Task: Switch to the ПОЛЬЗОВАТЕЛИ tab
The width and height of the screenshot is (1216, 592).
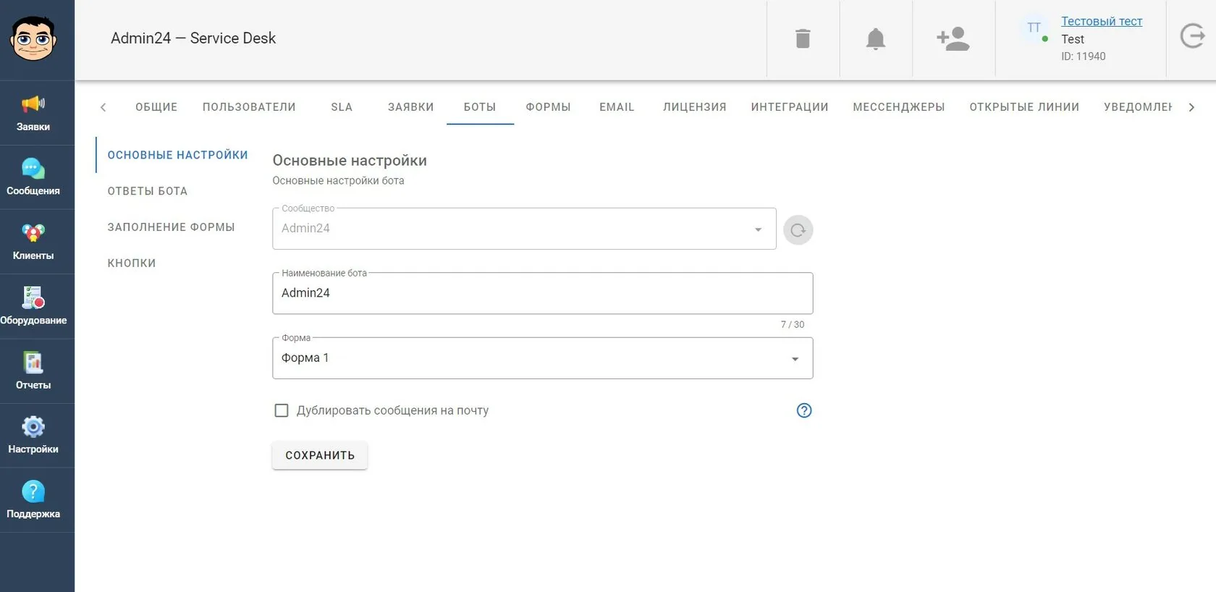Action: click(249, 107)
